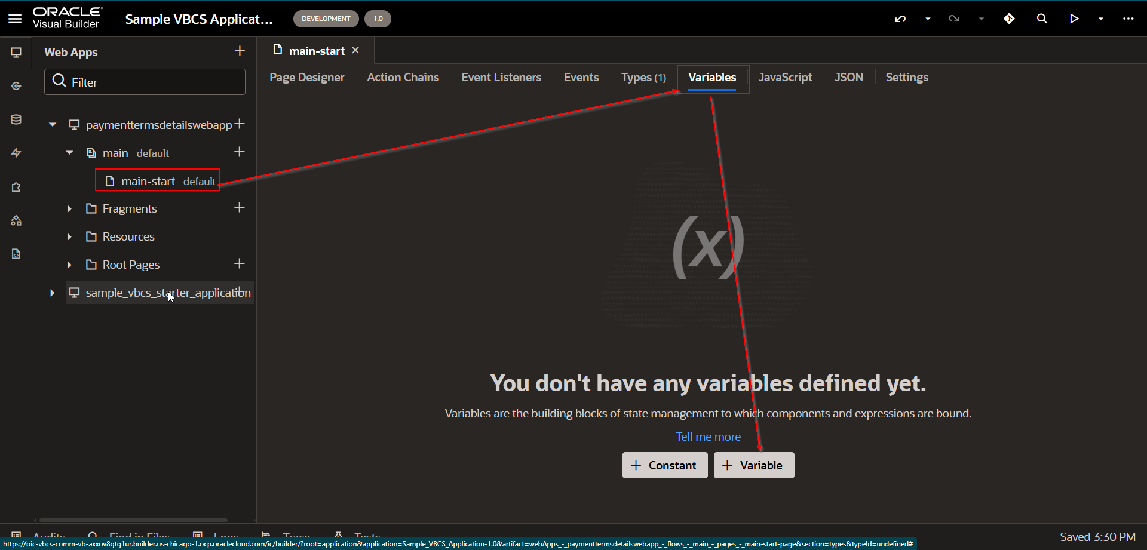
Task: Switch to the Page Designer tab
Action: click(307, 77)
